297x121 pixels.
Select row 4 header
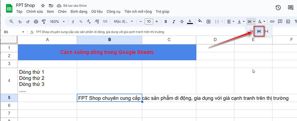click(9, 81)
